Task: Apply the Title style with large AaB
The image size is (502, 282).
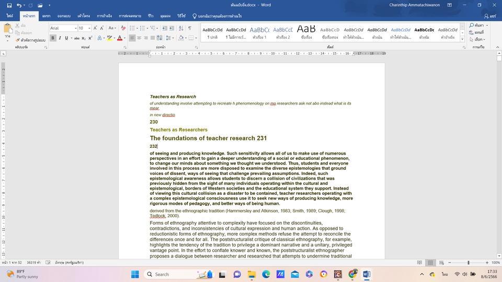Action: click(306, 33)
